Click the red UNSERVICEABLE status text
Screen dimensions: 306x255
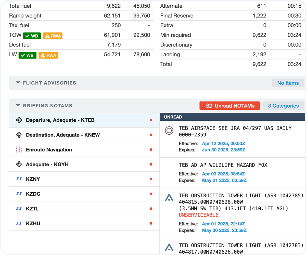coord(199,215)
